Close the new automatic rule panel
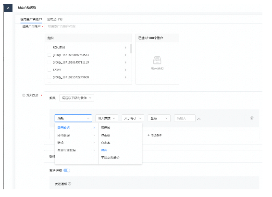Screen dimensions: 272x197 point(8,8)
